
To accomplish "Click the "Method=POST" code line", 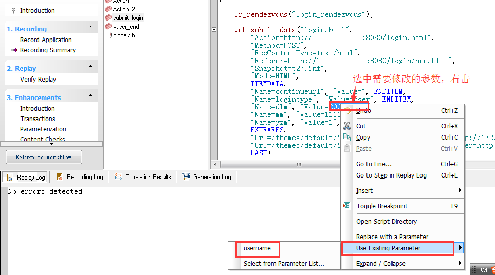I will coord(278,45).
